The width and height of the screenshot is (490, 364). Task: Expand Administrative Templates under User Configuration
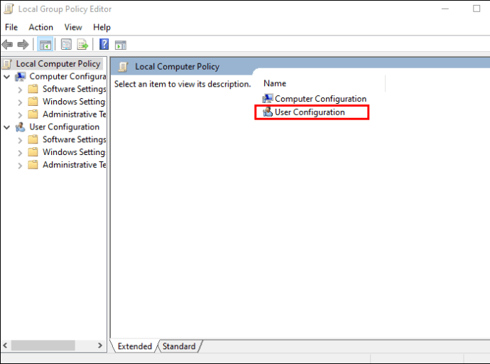point(20,166)
